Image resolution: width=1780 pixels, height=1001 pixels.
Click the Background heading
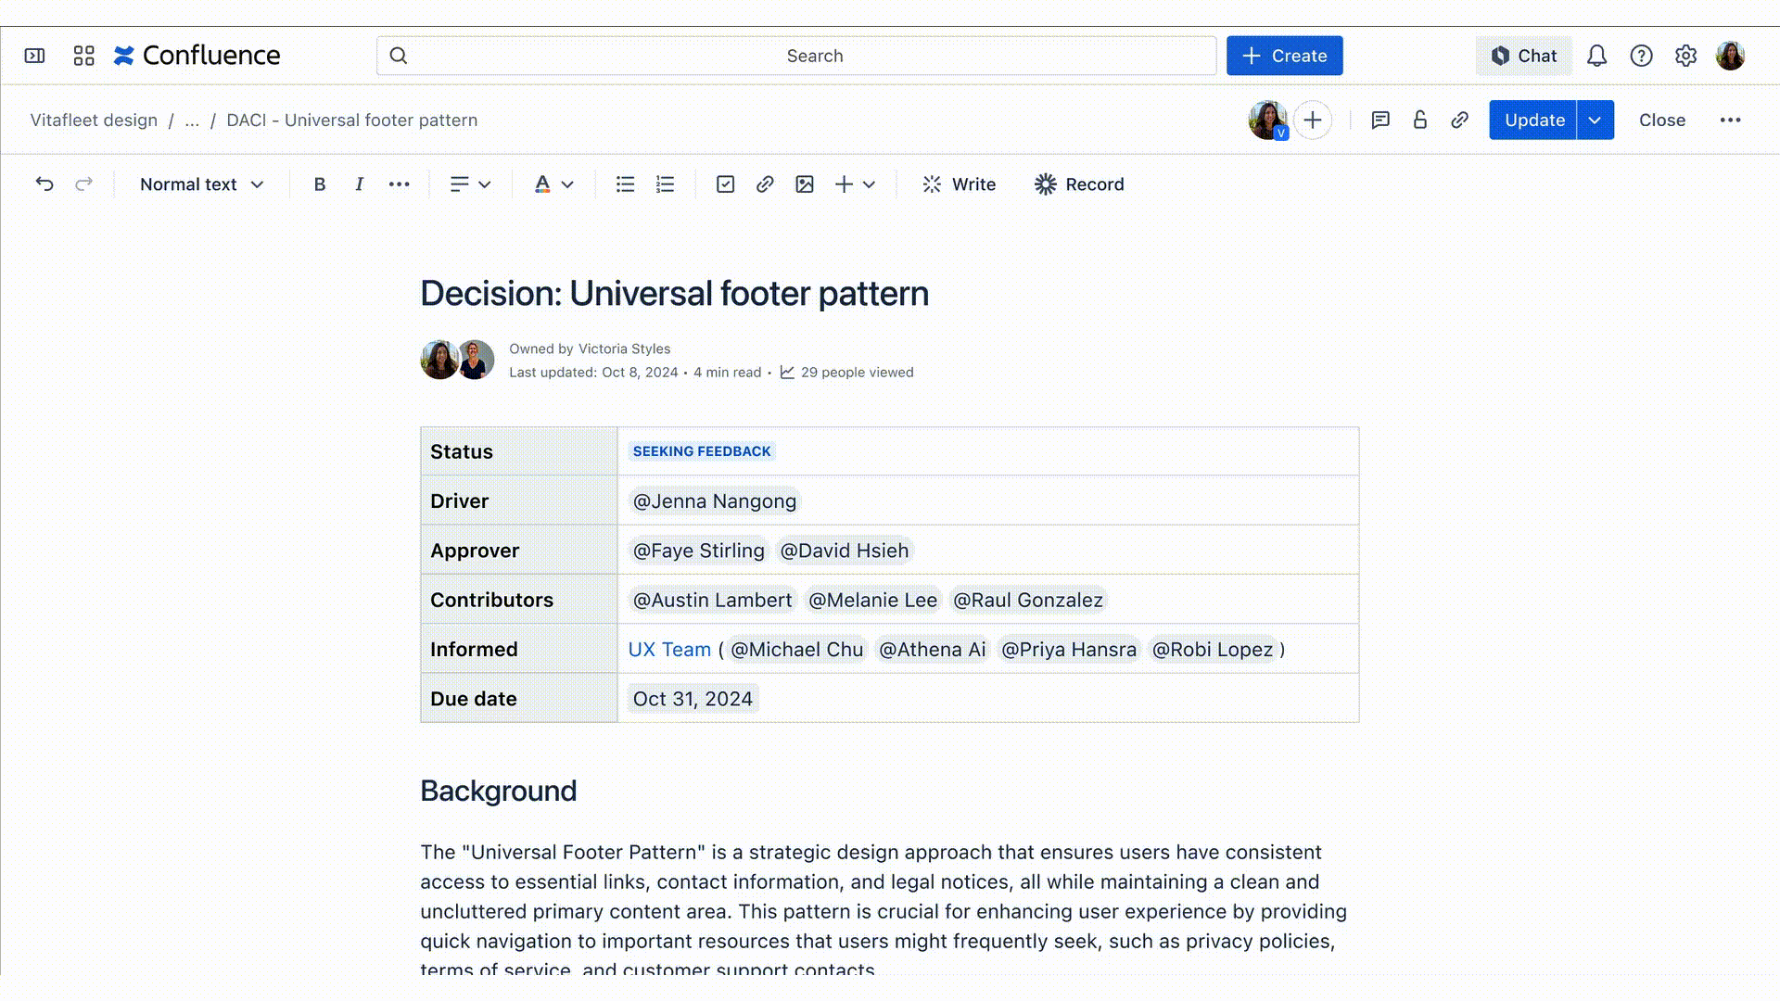click(498, 791)
